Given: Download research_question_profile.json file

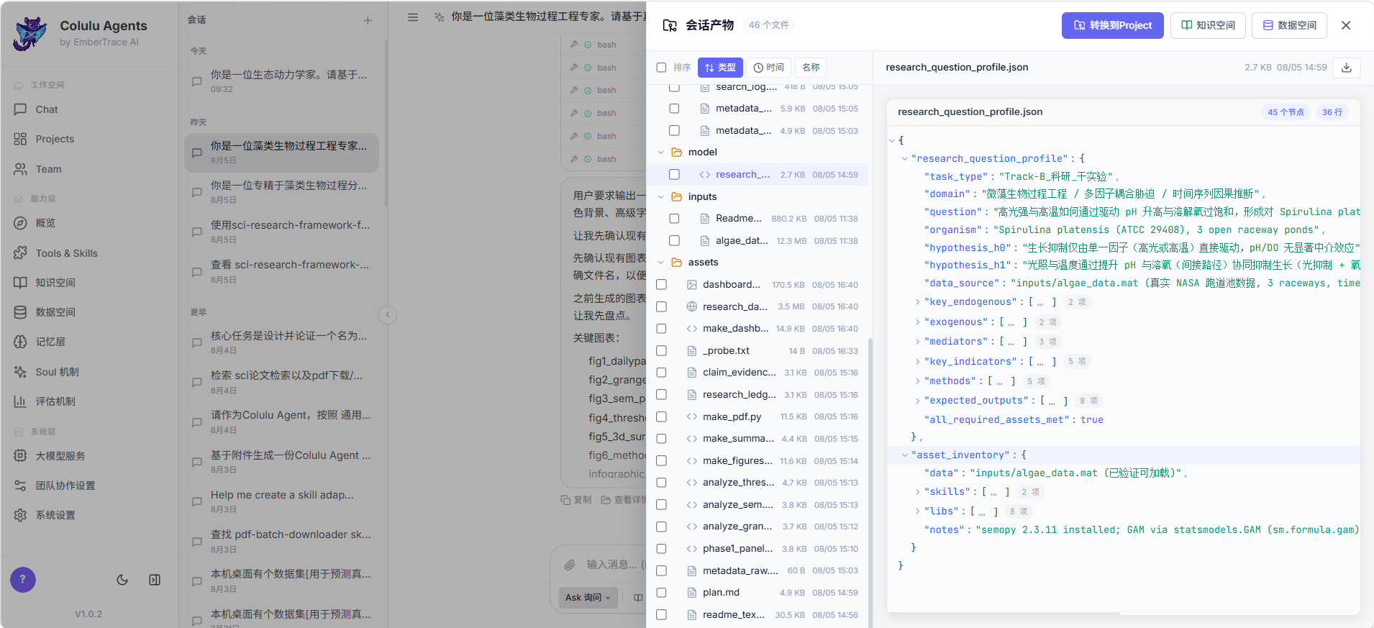Looking at the screenshot, I should 1347,68.
